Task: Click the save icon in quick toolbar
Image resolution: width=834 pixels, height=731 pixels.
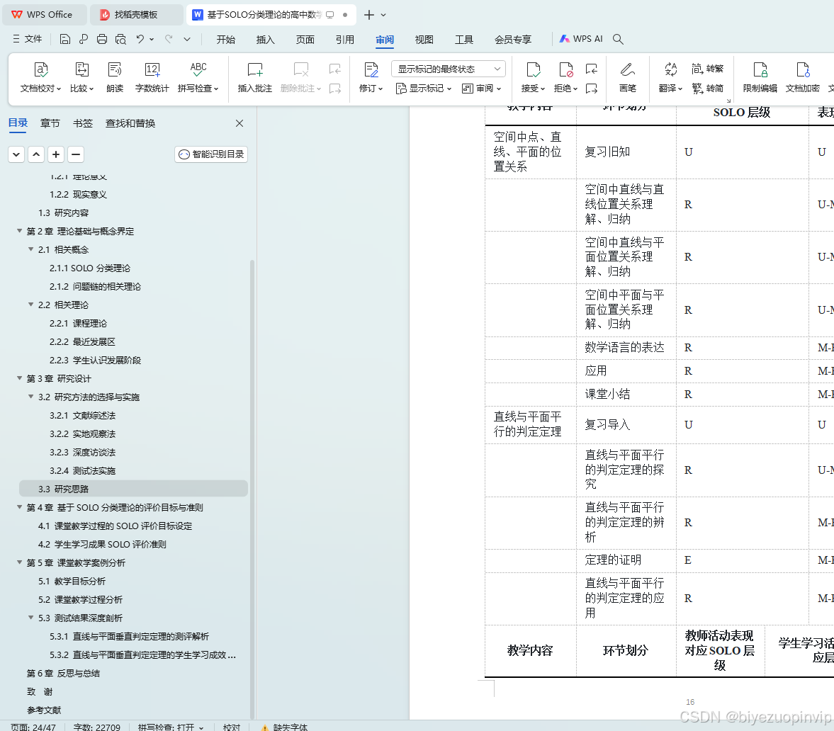Action: click(x=65, y=39)
